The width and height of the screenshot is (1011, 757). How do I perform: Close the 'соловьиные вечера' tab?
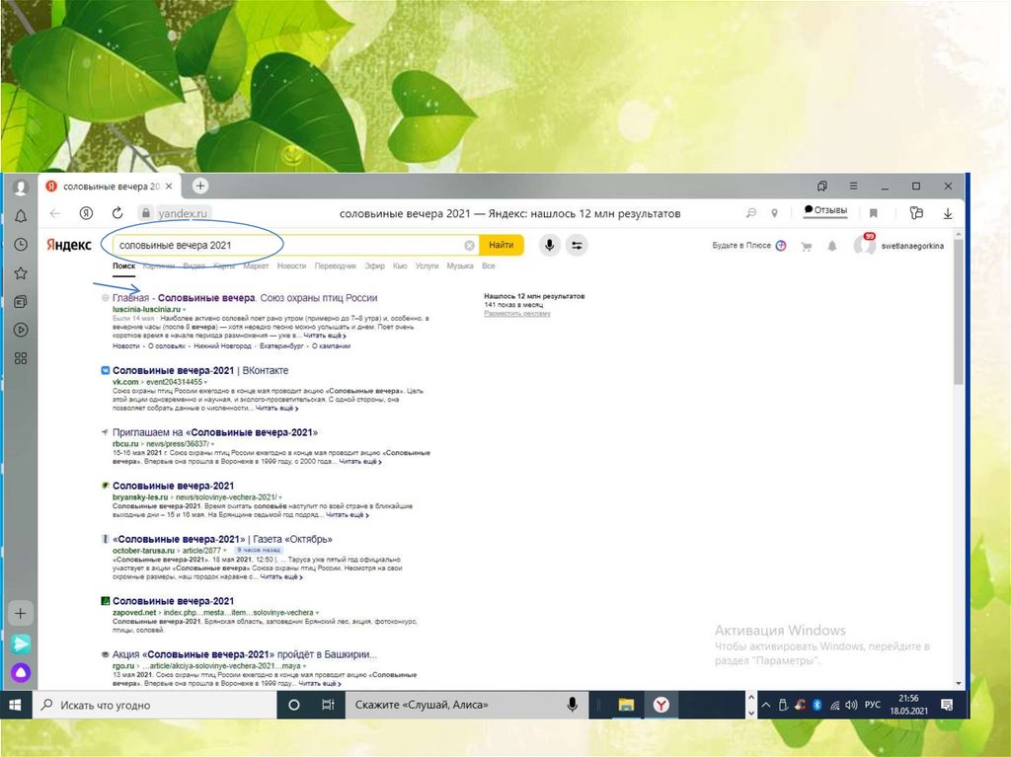(x=169, y=186)
